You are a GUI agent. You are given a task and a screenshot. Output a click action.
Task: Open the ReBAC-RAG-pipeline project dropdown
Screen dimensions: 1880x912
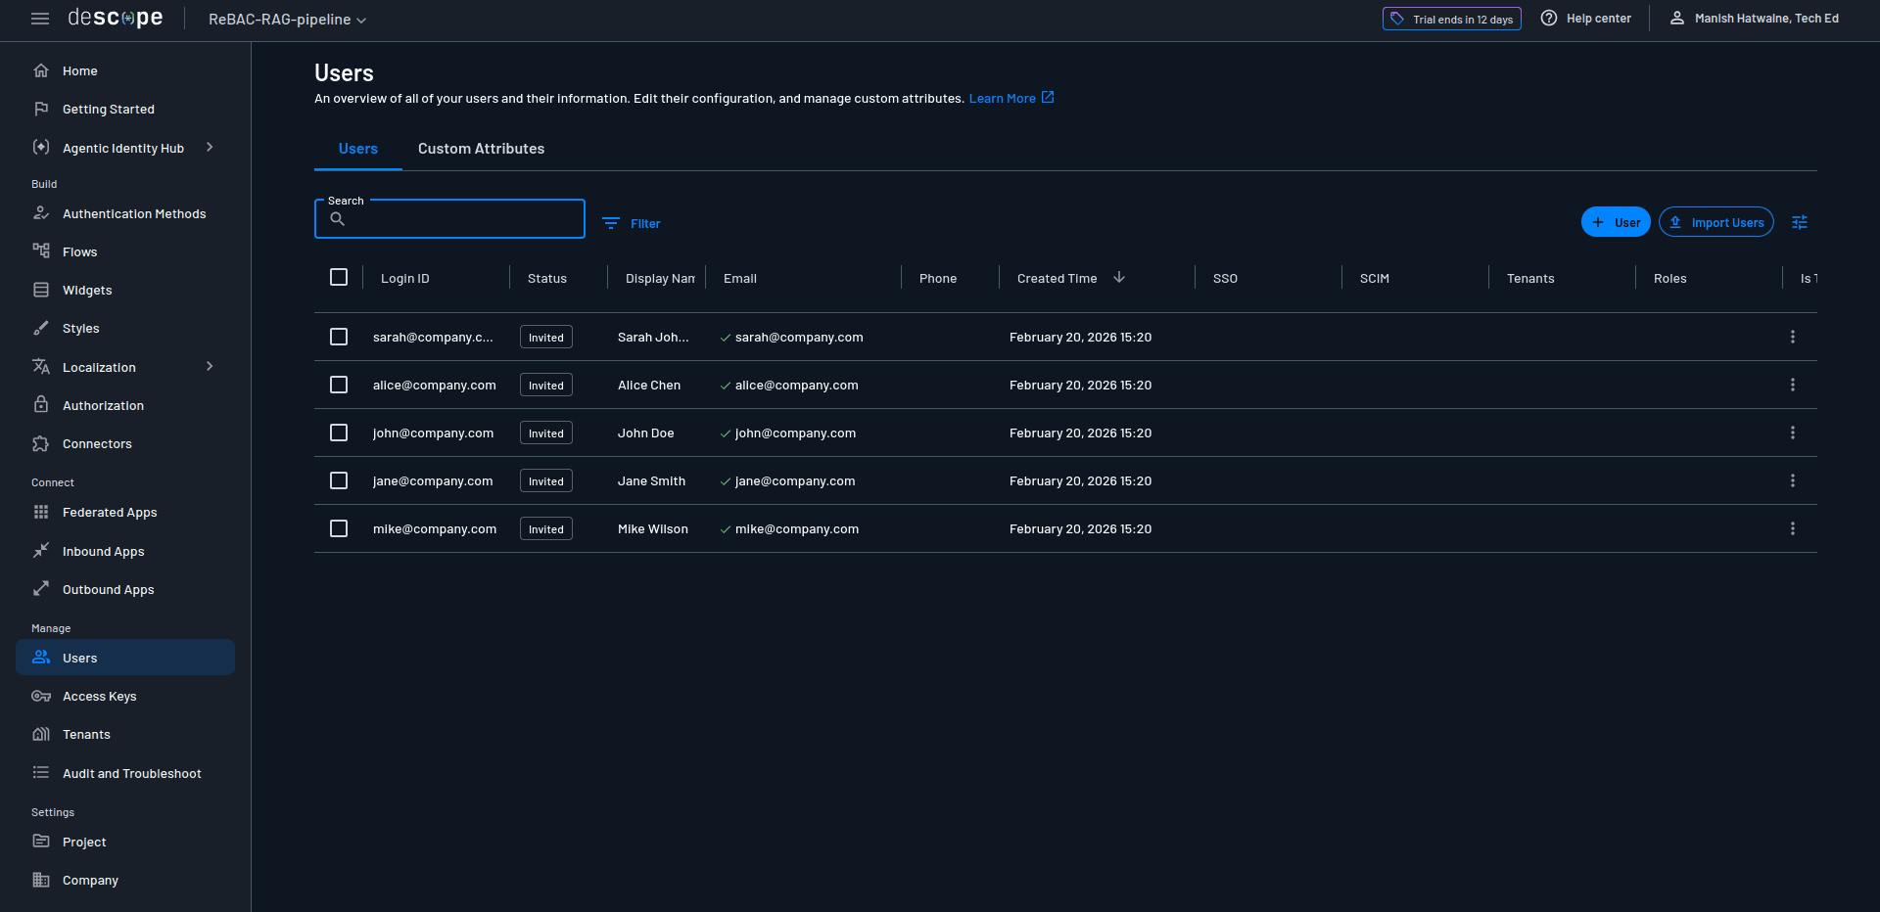coord(285,19)
